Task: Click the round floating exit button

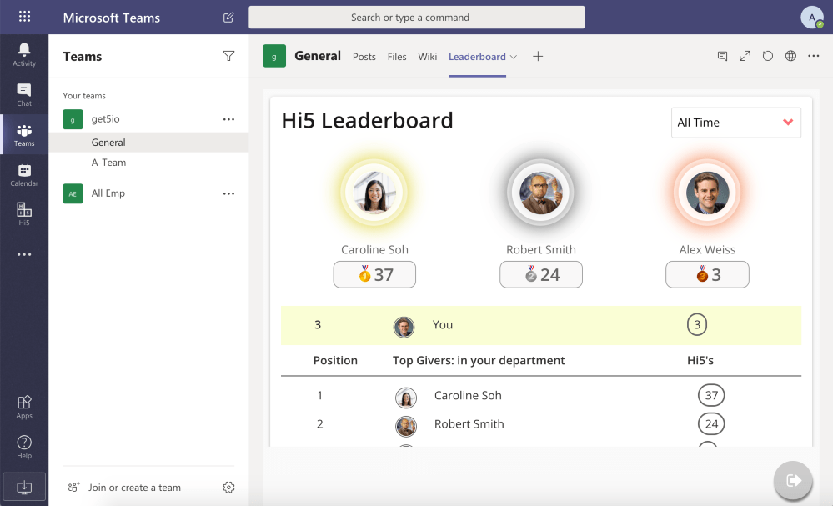Action: pos(793,480)
